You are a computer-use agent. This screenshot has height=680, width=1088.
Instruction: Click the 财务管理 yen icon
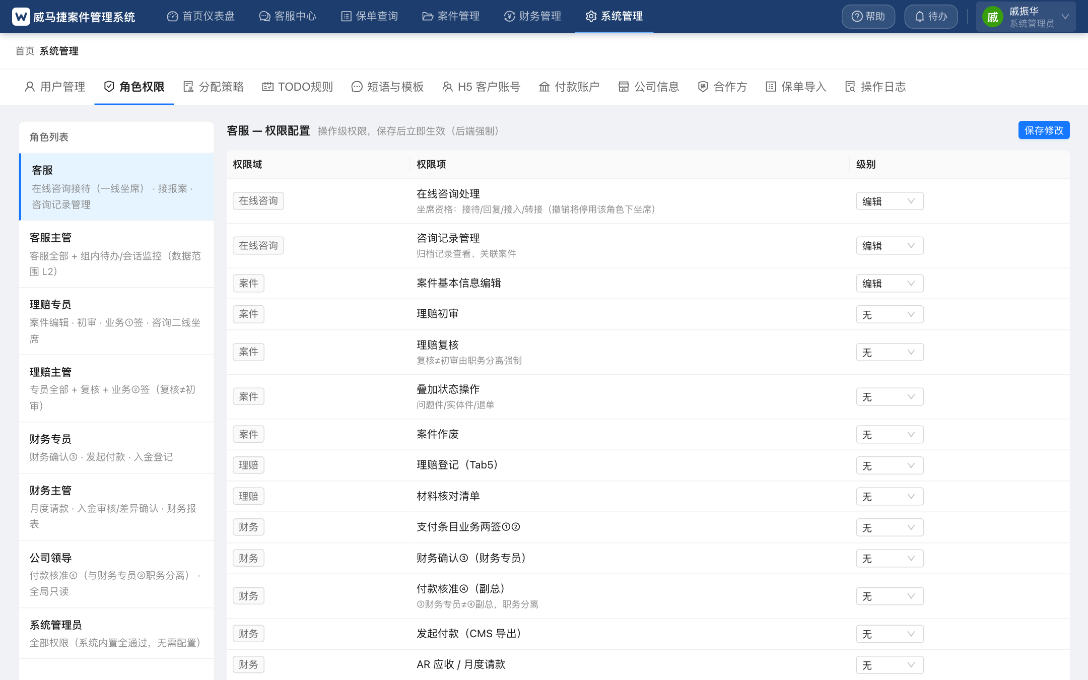click(509, 17)
